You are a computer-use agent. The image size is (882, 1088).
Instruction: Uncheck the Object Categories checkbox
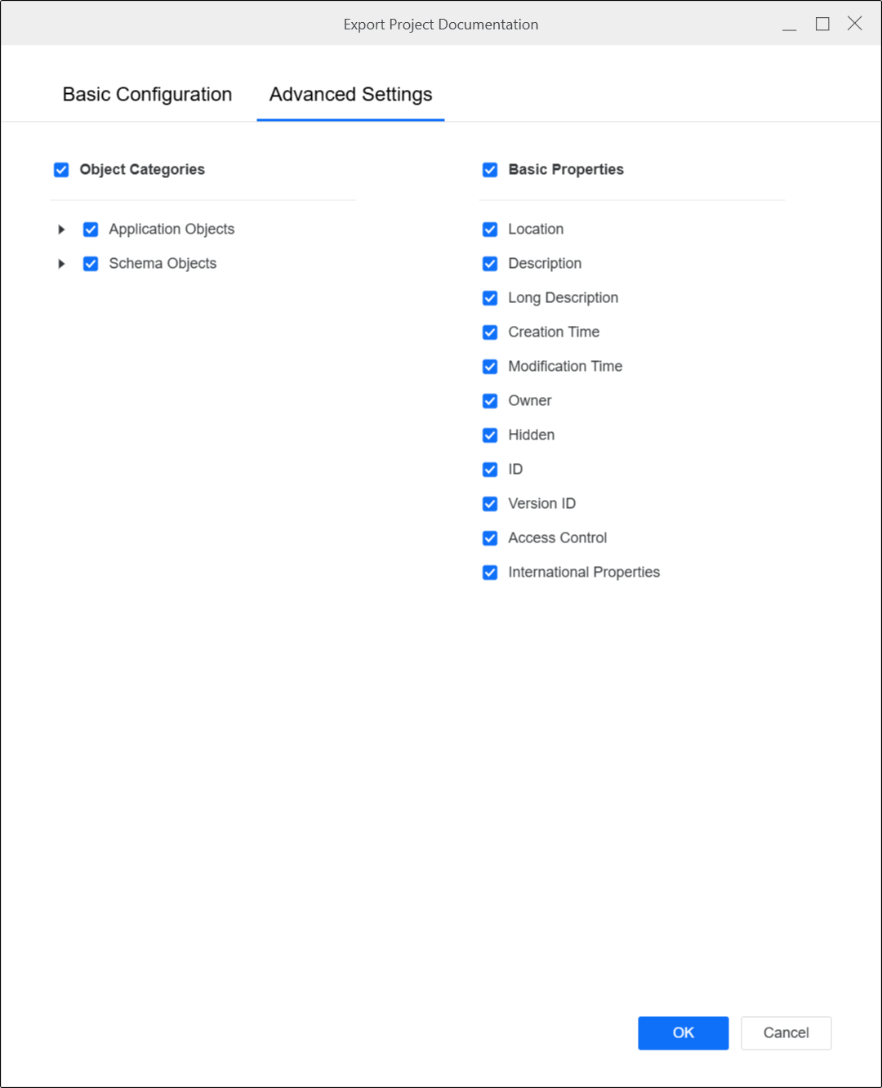pos(61,170)
